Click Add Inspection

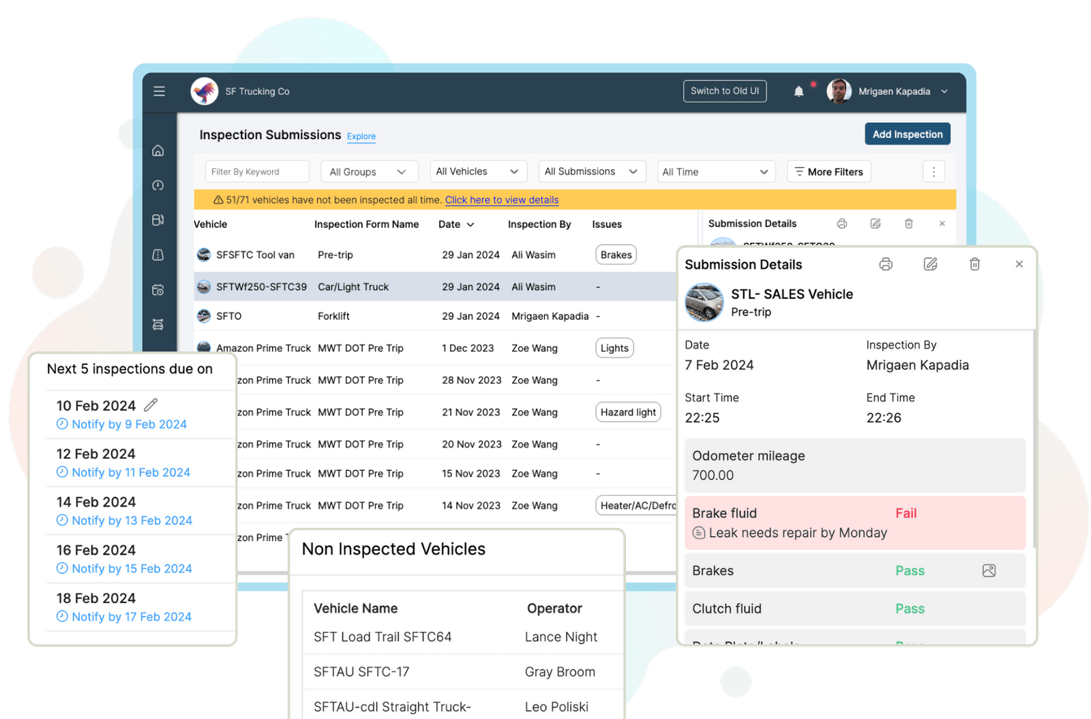[908, 134]
